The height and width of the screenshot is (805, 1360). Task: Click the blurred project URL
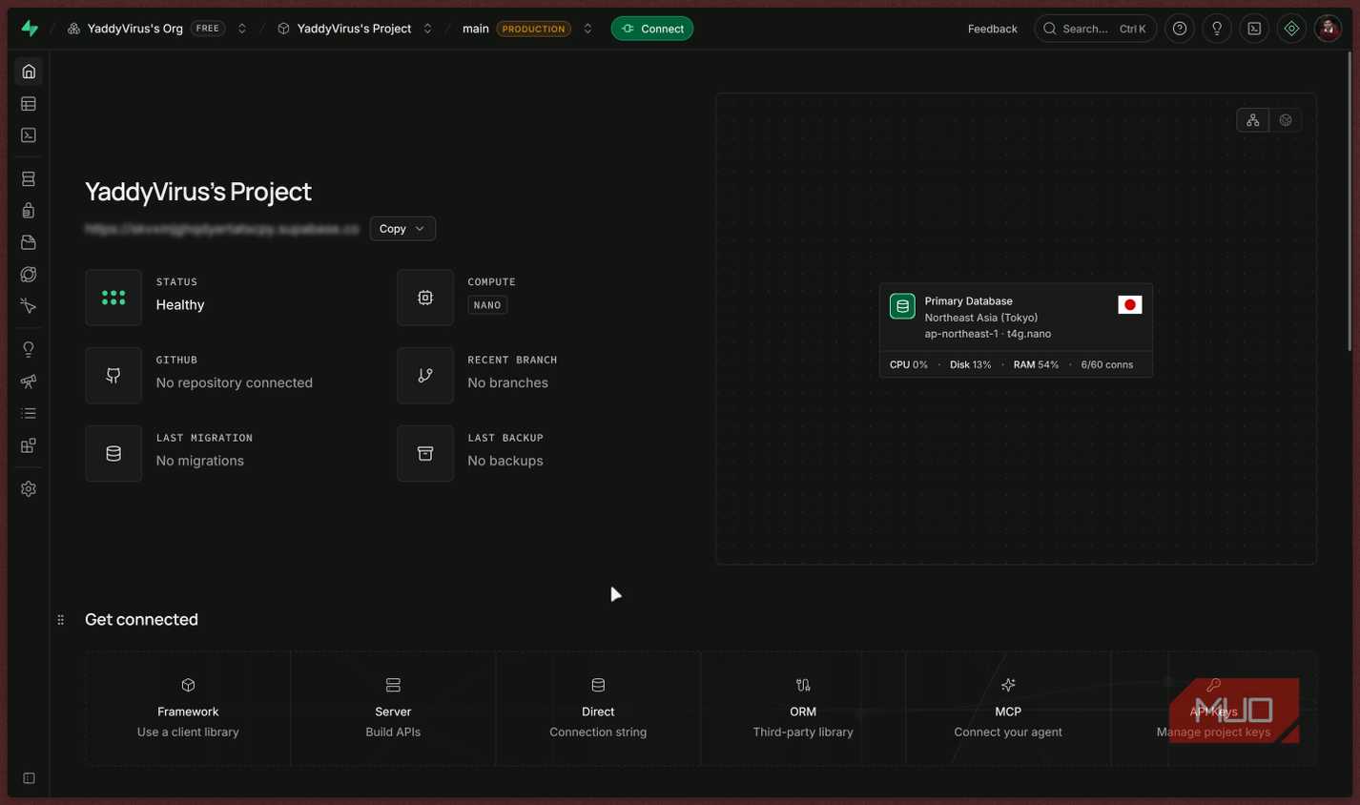[222, 229]
